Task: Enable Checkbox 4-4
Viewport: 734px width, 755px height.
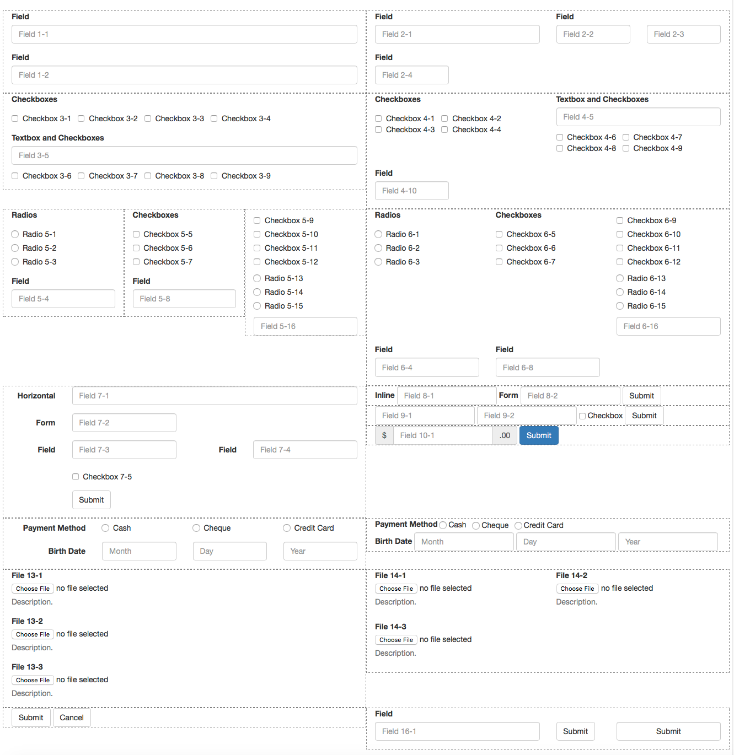Action: pos(444,130)
